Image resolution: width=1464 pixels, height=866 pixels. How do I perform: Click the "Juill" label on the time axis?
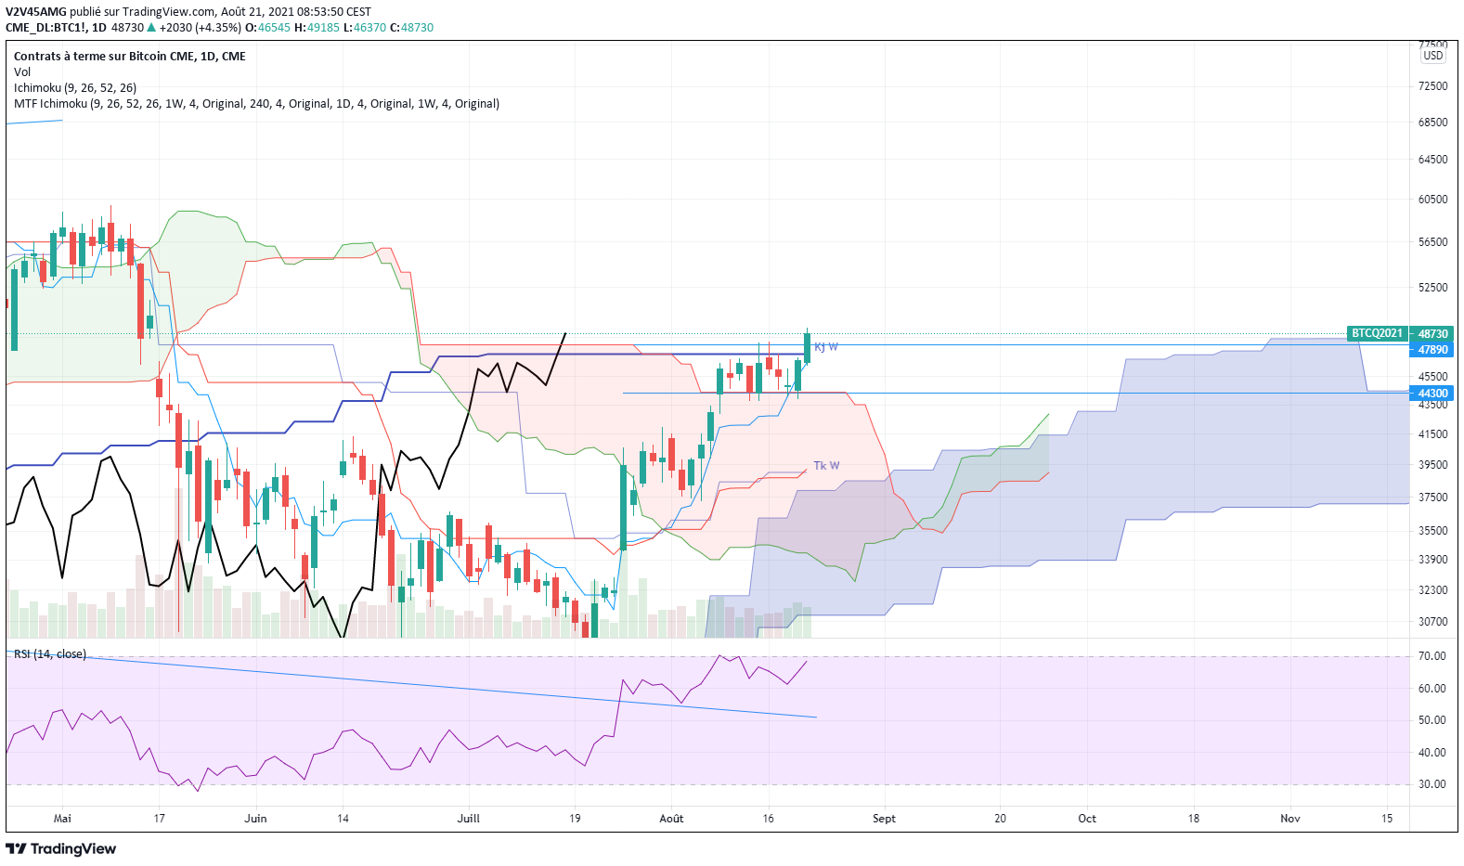pos(469,819)
